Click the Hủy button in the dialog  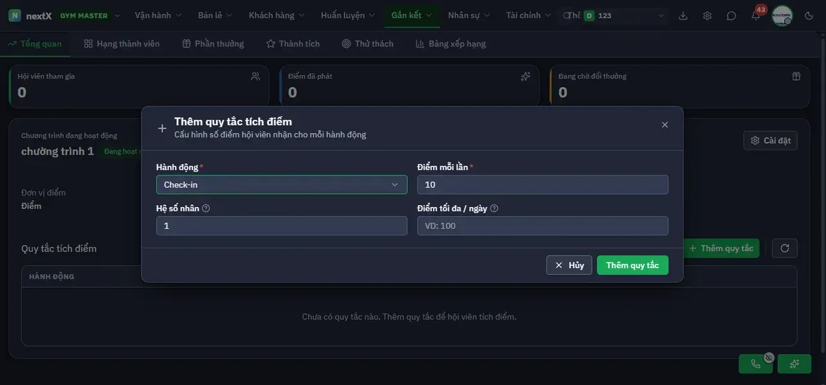[569, 265]
